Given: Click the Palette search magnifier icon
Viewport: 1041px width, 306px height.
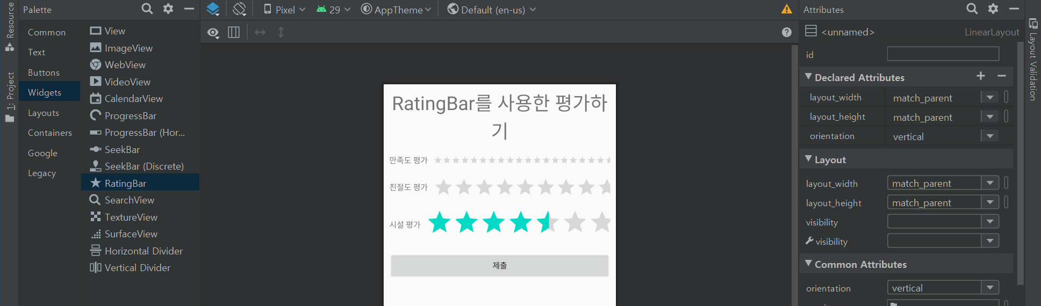Looking at the screenshot, I should pyautogui.click(x=147, y=9).
